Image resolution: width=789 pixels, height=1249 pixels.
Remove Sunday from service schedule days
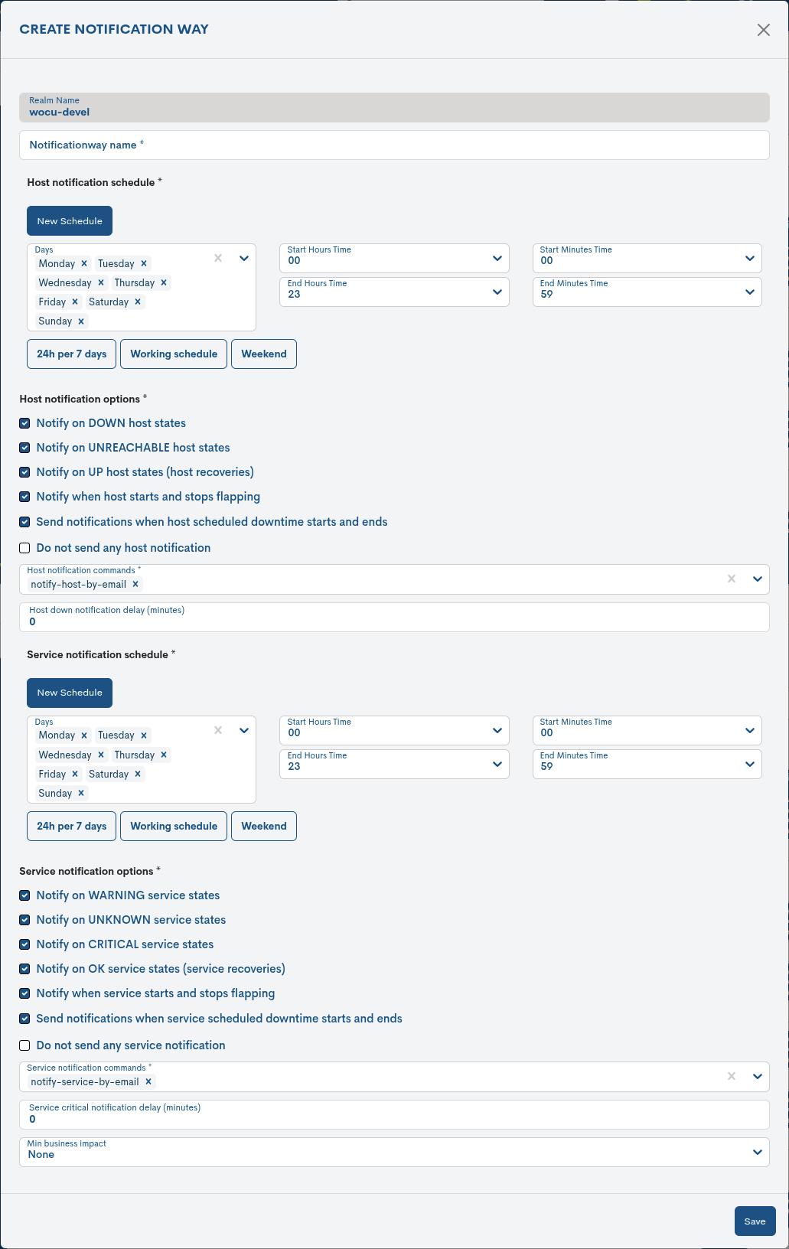pos(81,793)
